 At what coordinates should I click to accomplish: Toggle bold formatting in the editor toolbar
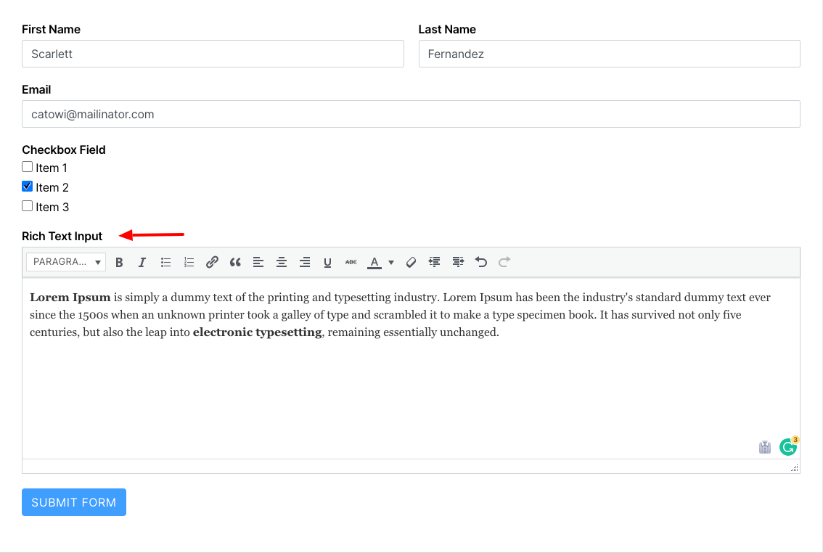pyautogui.click(x=120, y=262)
